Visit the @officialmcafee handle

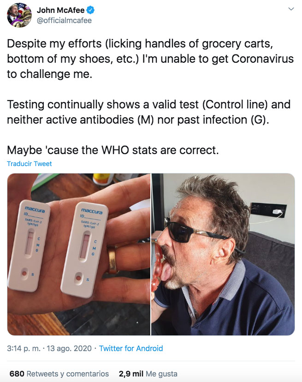coord(64,20)
